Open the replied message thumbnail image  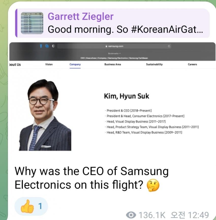pyautogui.click(x=32, y=23)
